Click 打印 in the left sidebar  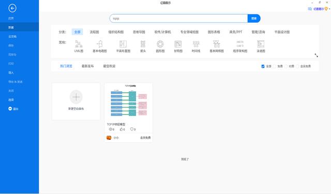point(11,63)
